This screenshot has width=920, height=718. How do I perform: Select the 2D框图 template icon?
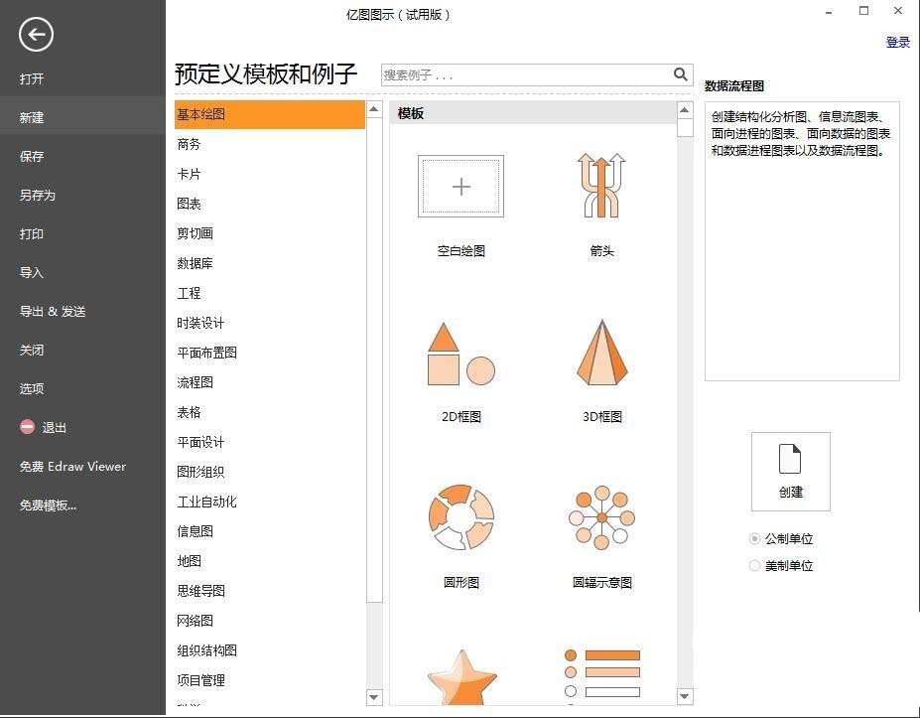point(460,353)
